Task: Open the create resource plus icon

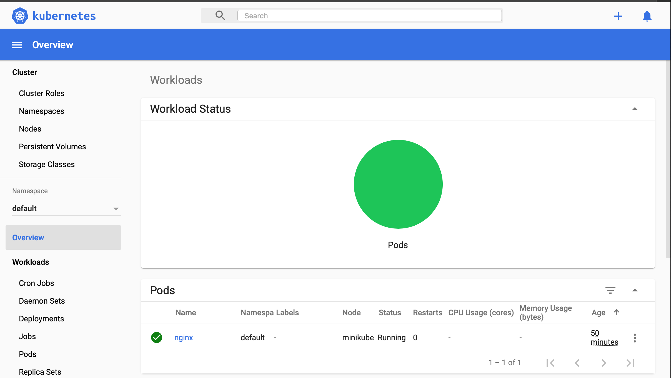Action: (618, 16)
